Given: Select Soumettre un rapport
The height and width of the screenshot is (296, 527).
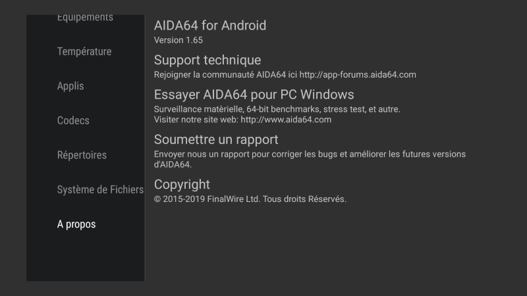Looking at the screenshot, I should click(216, 139).
